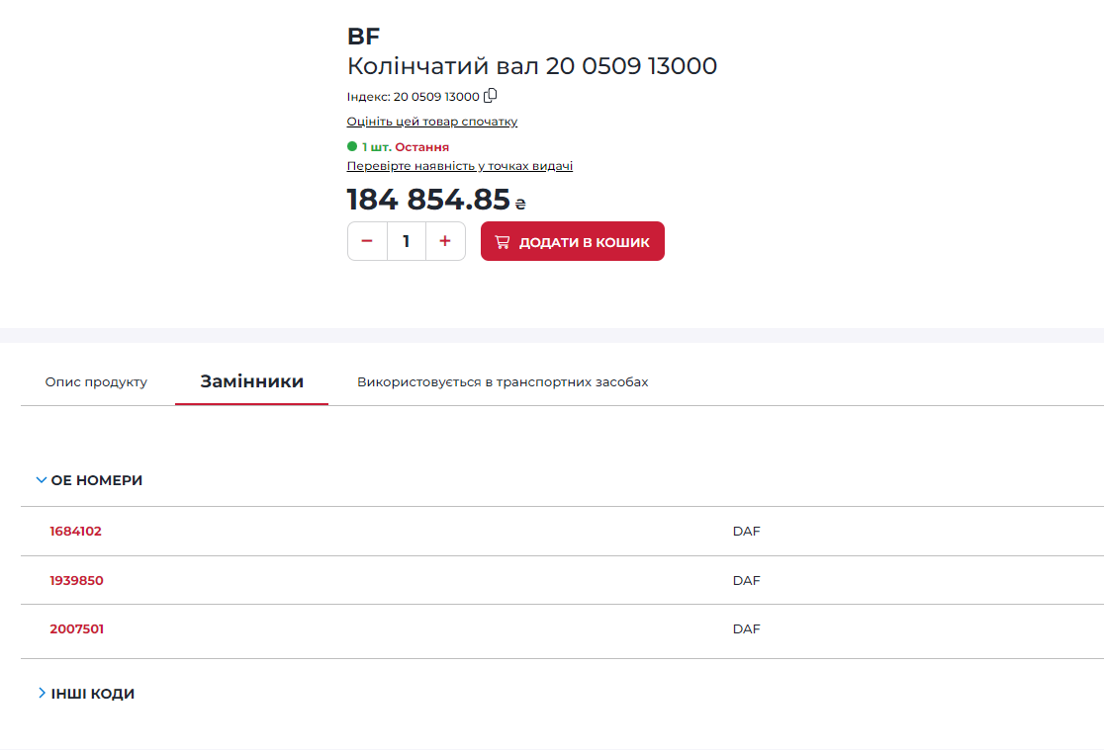Open OE number 2007501

[77, 629]
